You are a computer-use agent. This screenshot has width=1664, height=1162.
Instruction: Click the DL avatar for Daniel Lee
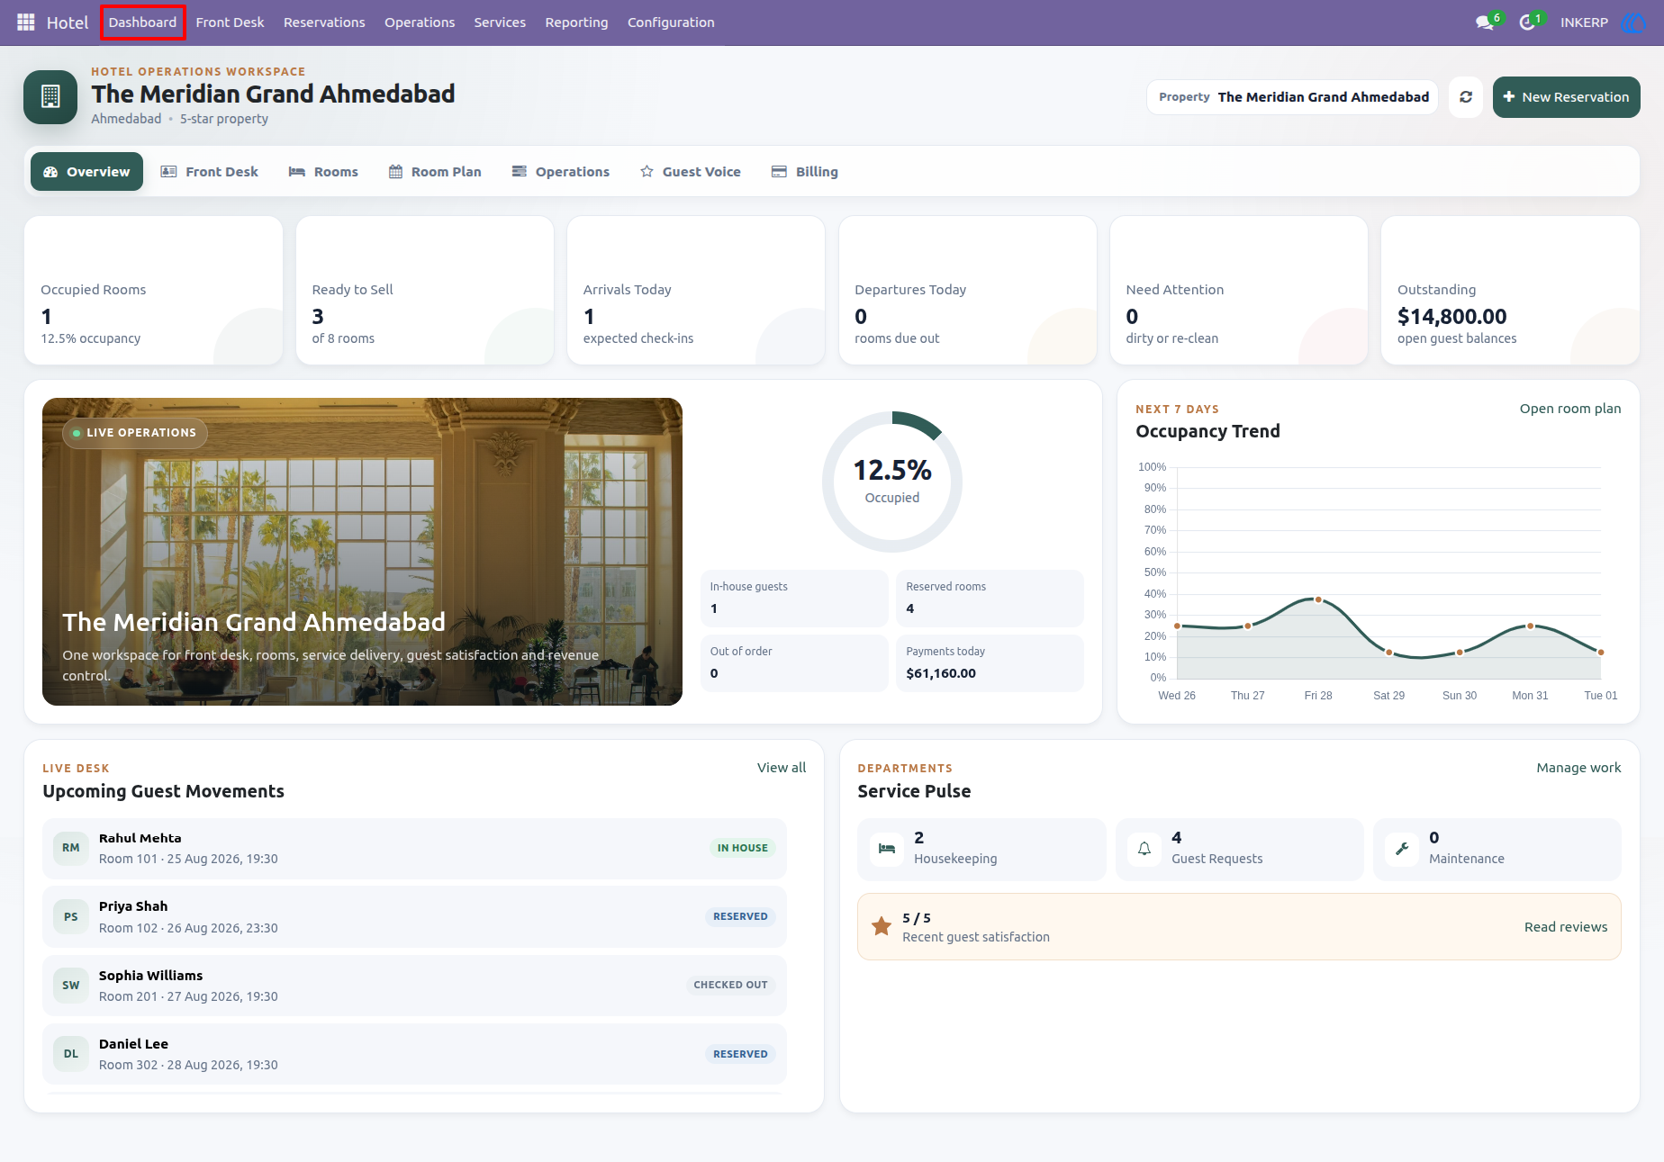click(71, 1054)
